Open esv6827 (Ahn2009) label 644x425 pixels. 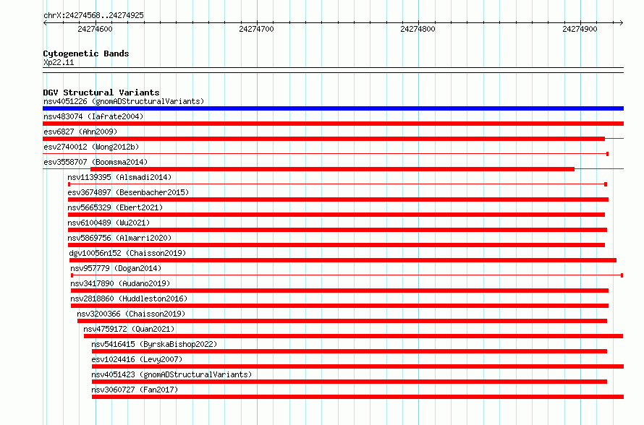click(x=80, y=132)
